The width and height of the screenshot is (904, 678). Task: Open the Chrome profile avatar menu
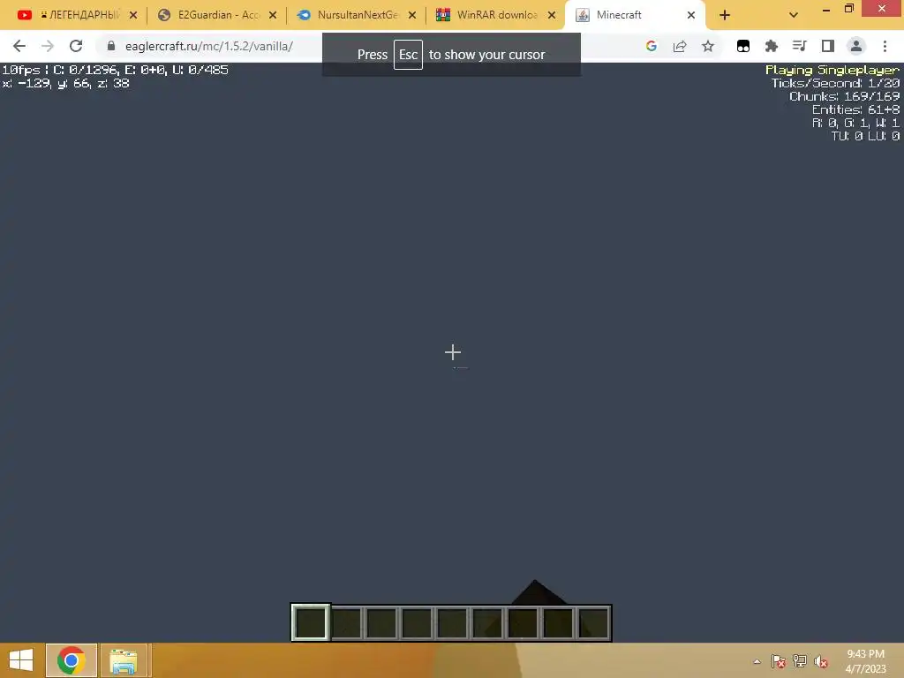click(856, 46)
